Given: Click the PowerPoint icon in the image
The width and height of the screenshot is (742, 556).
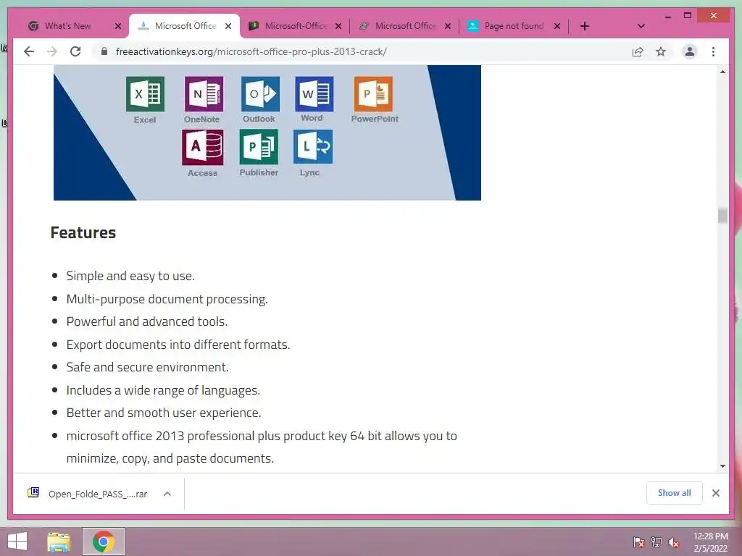Looking at the screenshot, I should 373,94.
